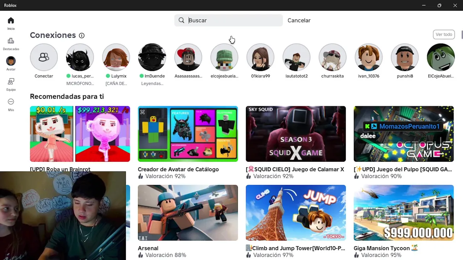Click Cancelar next to search box
This screenshot has width=463, height=260.
tap(299, 21)
